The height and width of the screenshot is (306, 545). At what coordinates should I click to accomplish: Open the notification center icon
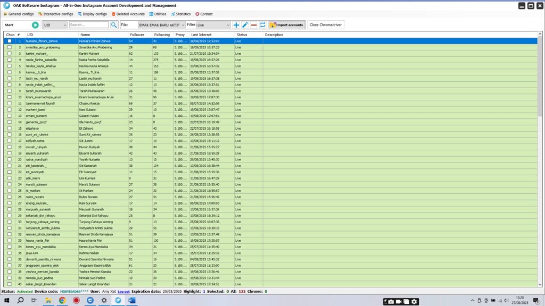tap(536, 301)
